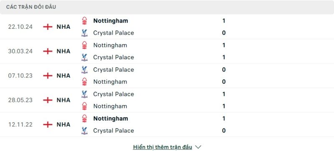This screenshot has height=151, width=334.
Task: Expand list via chevron next to Hiển thị thêm
Action: tap(198, 147)
